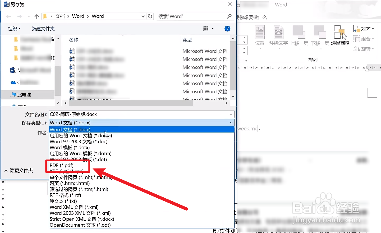Choose 单个文件网页 (*.mht) format
This screenshot has width=381, height=233.
81,177
